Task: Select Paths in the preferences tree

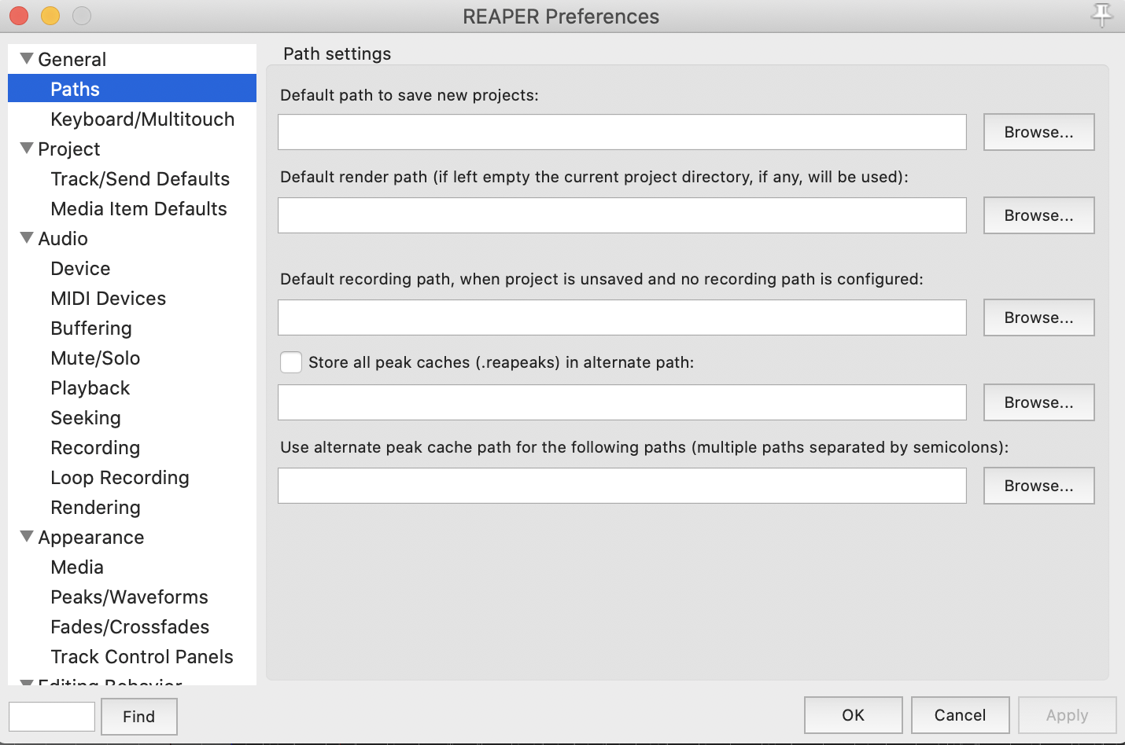Action: [132, 89]
